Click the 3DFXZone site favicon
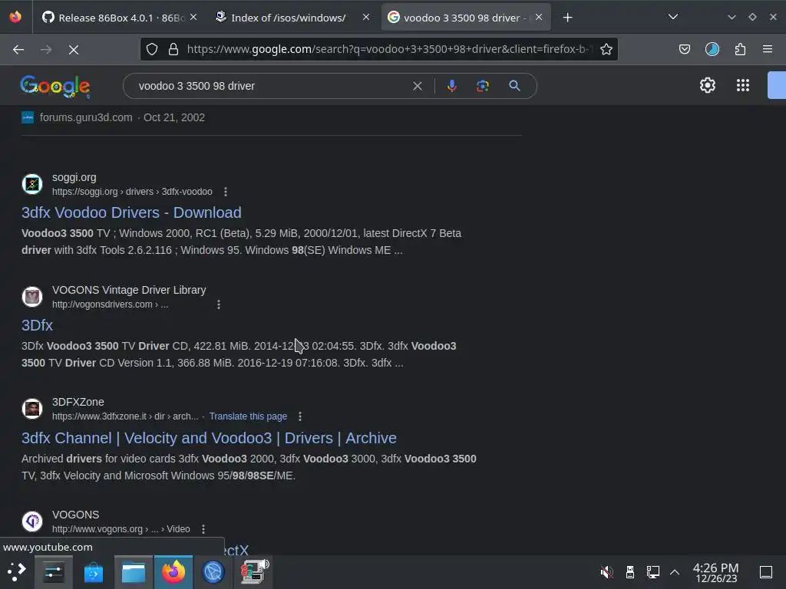 32,409
